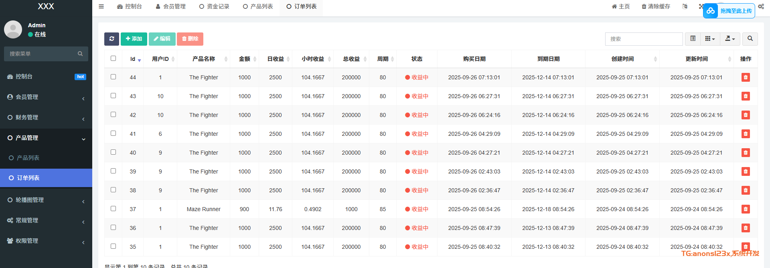Image resolution: width=770 pixels, height=268 pixels.
Task: Delete the Maze Runner order row
Action: (746, 209)
